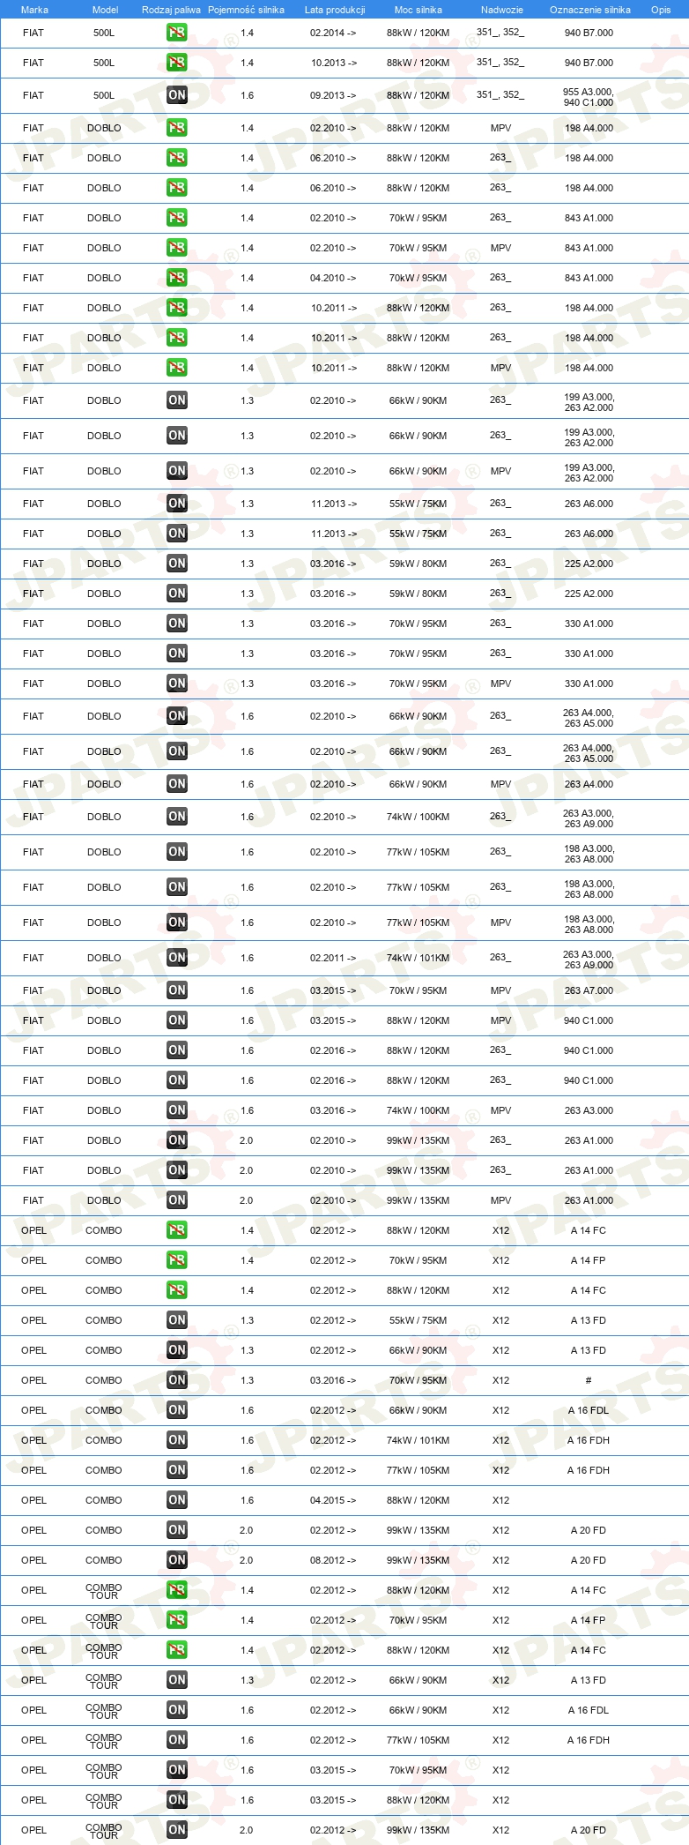
Task: Click engine code 'A 20 FD' in COMBO TOUR row
Action: click(x=589, y=1830)
